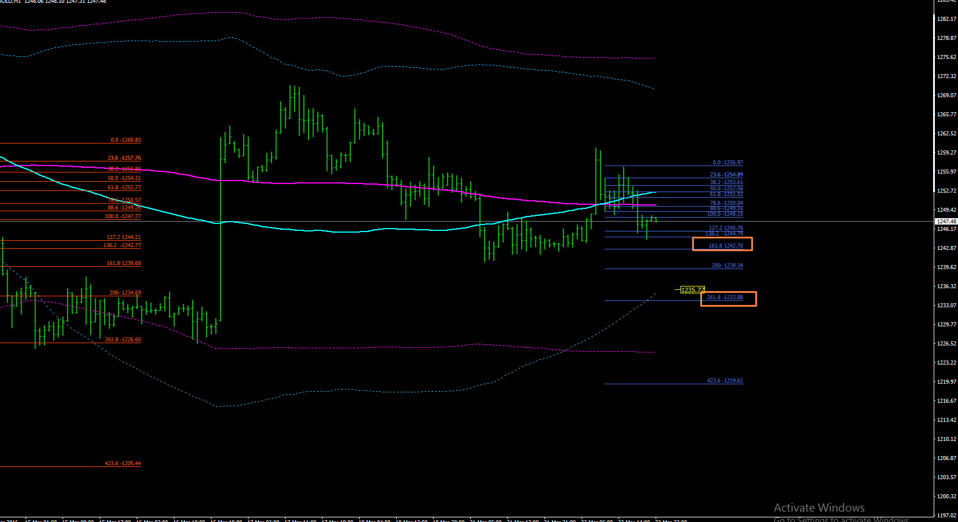Click price axis value 1242.87
The image size is (958, 522).
pyautogui.click(x=946, y=248)
